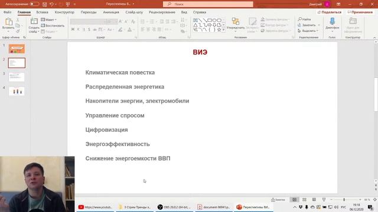The height and width of the screenshot is (212, 378).
Task: Open the Справка tab
Action: click(x=200, y=12)
